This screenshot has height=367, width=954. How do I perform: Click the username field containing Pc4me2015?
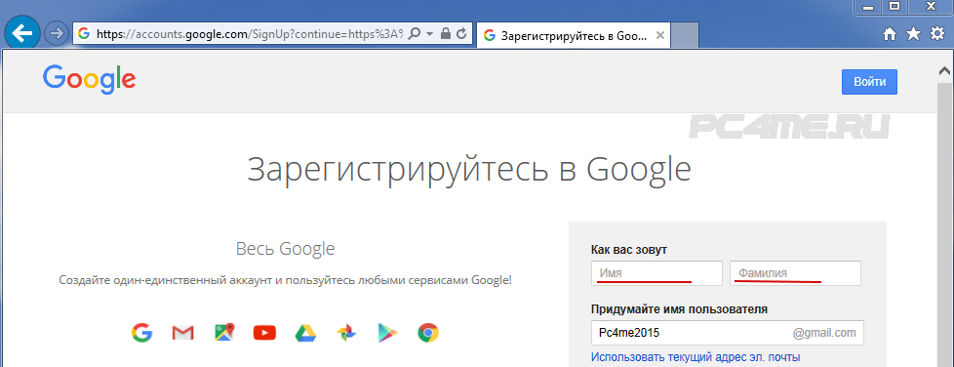click(x=727, y=333)
